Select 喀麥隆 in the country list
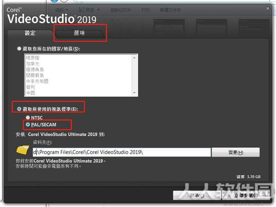The height and width of the screenshot is (207, 276). tap(33, 58)
